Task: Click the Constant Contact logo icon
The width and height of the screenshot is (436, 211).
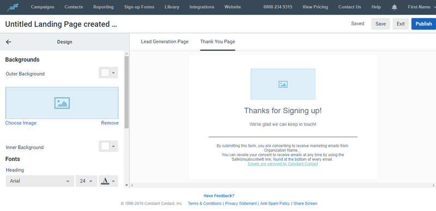Action: [13, 7]
